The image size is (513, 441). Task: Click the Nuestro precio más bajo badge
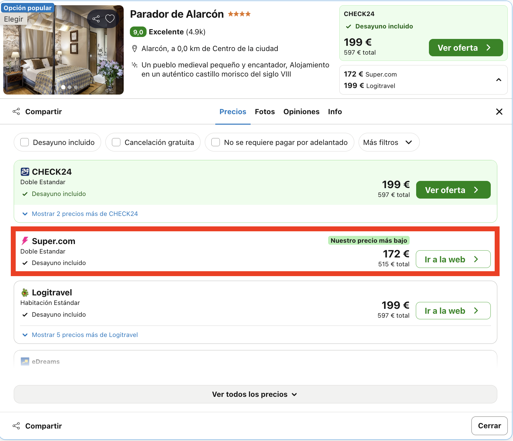tap(369, 240)
